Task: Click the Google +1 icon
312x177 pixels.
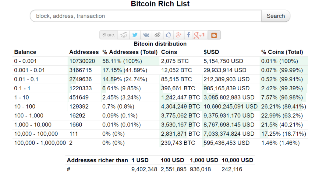Action: click(199, 35)
